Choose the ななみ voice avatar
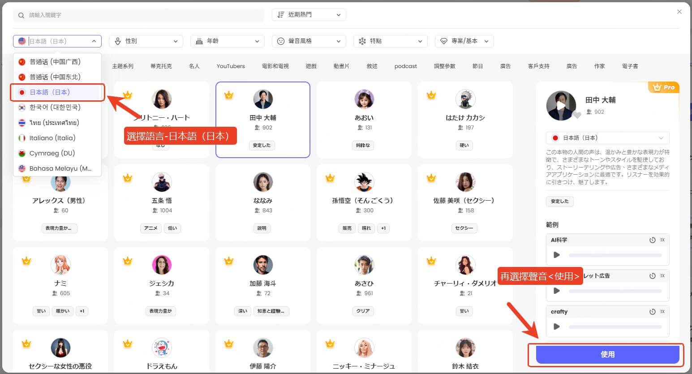 click(x=263, y=182)
